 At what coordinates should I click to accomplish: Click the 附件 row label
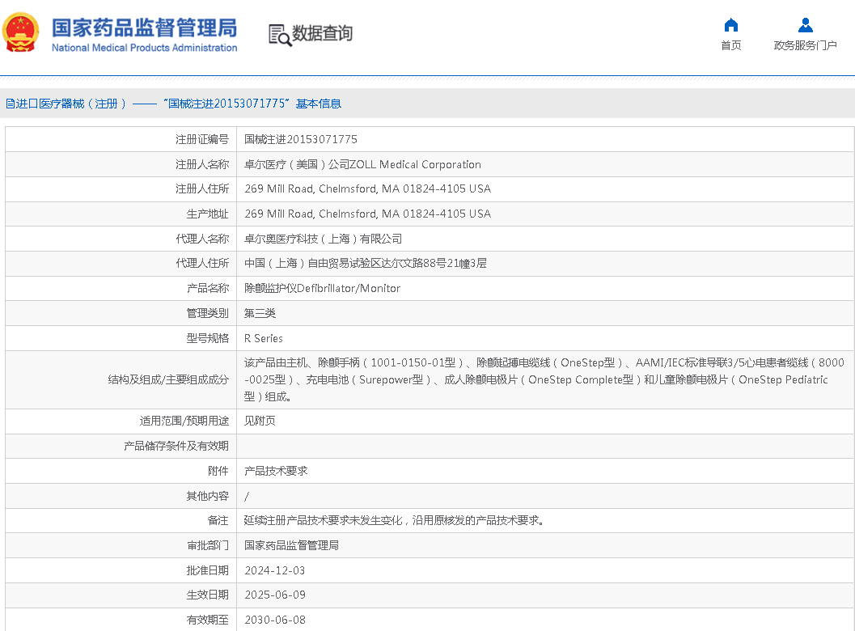(218, 471)
